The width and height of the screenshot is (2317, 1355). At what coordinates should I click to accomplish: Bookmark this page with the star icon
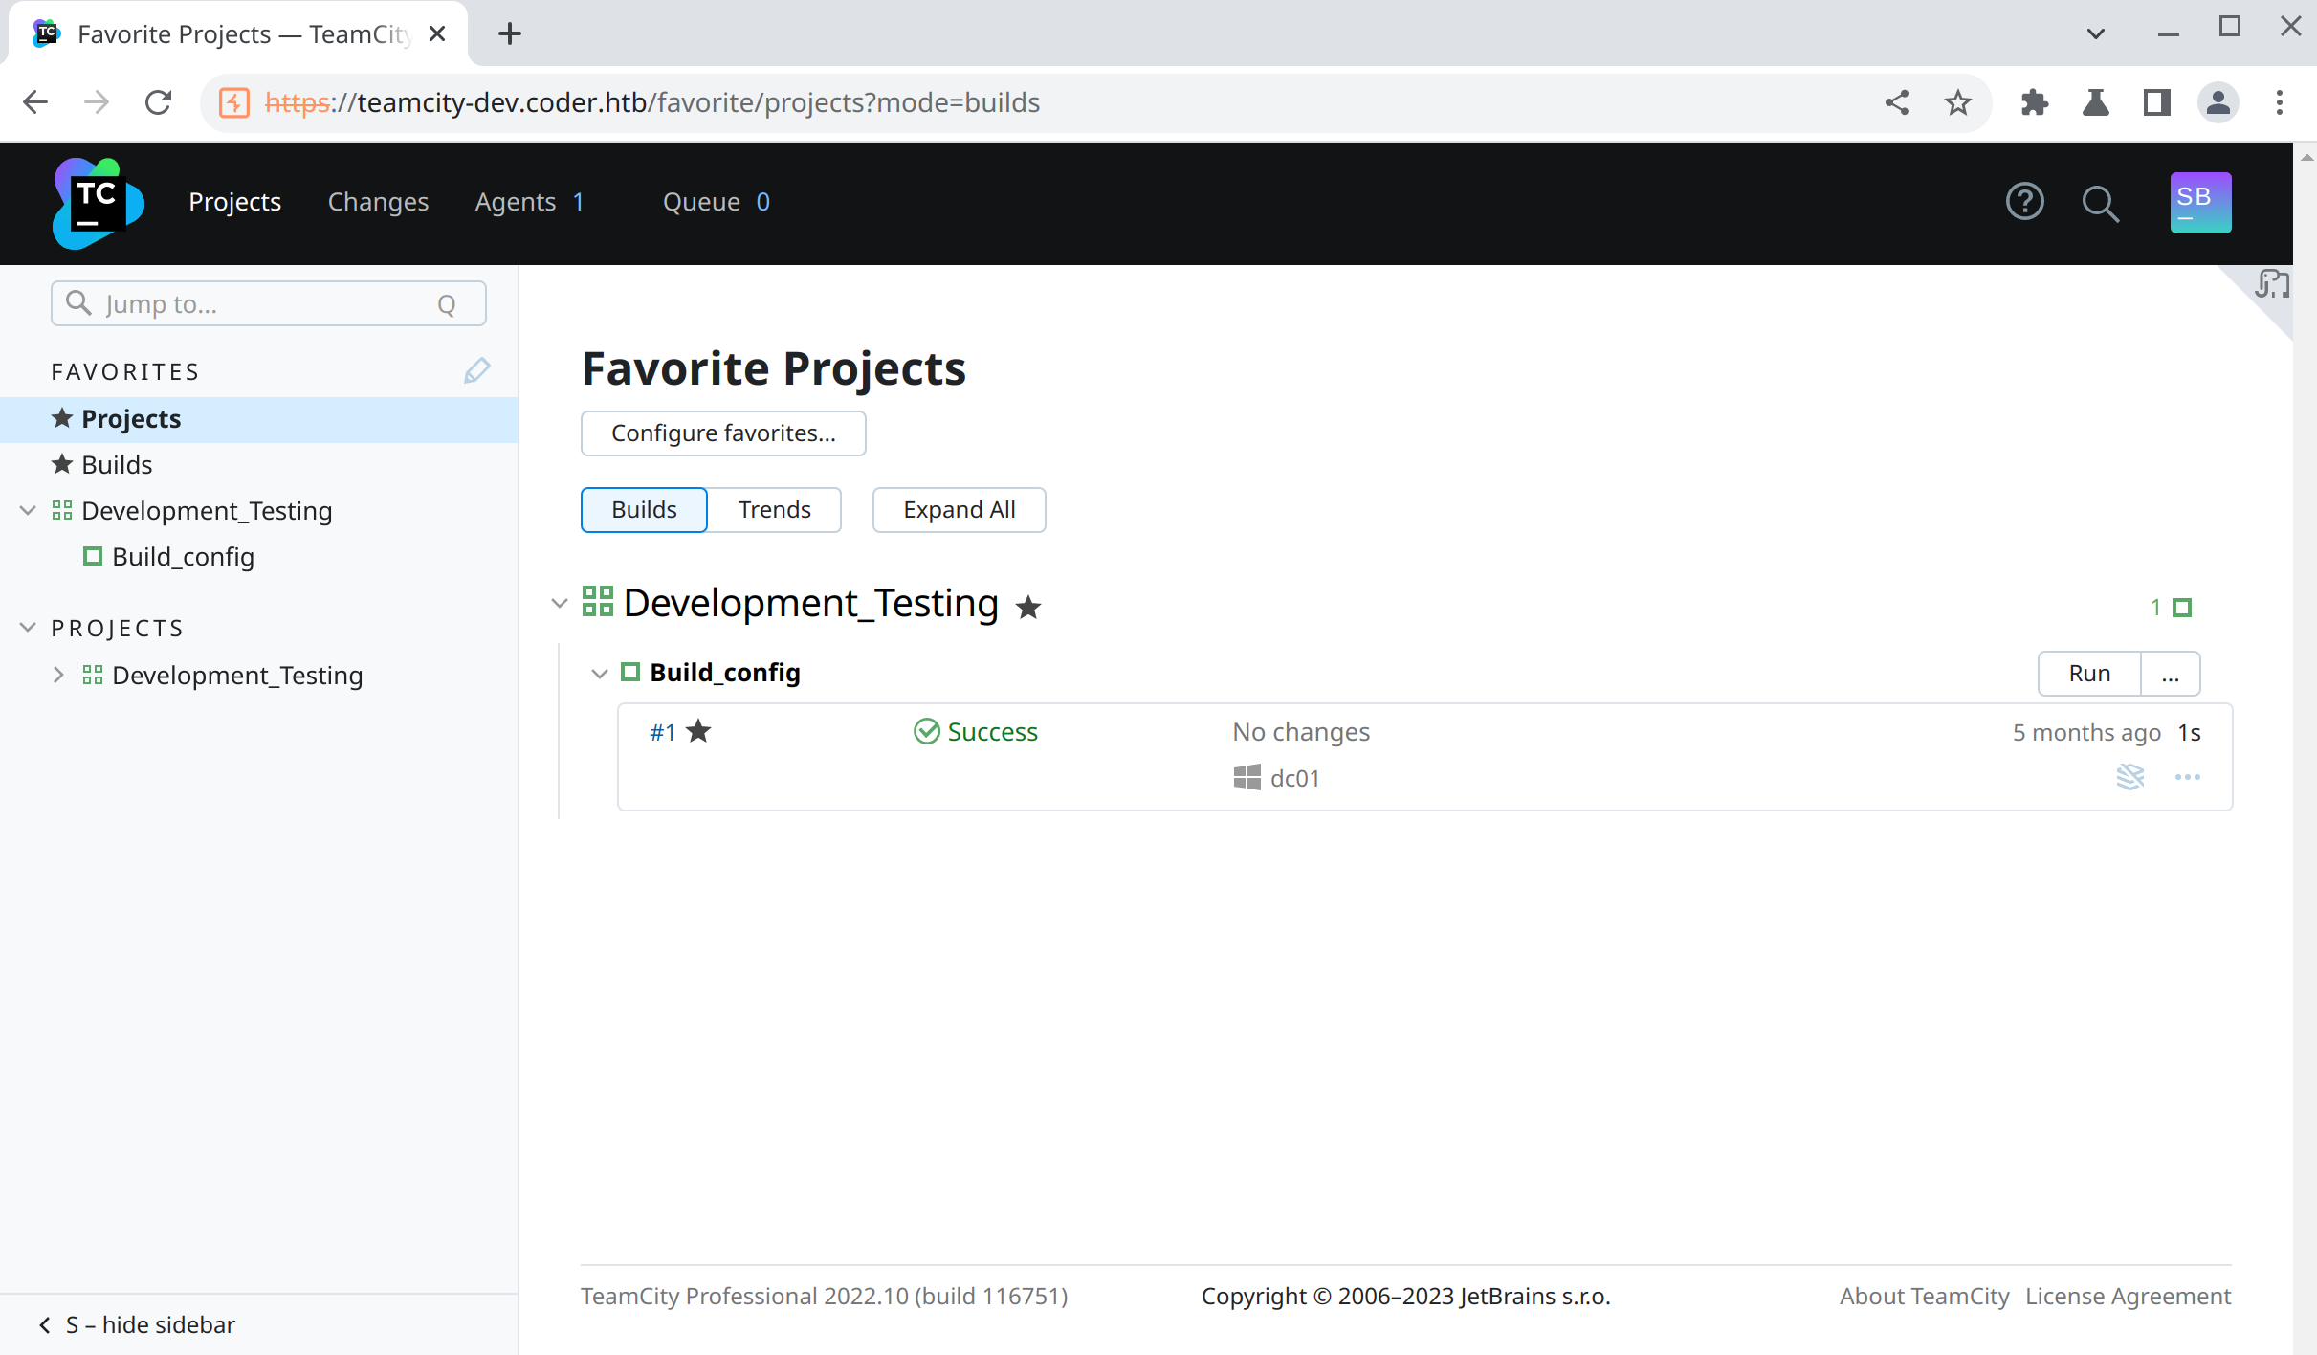(x=1958, y=102)
